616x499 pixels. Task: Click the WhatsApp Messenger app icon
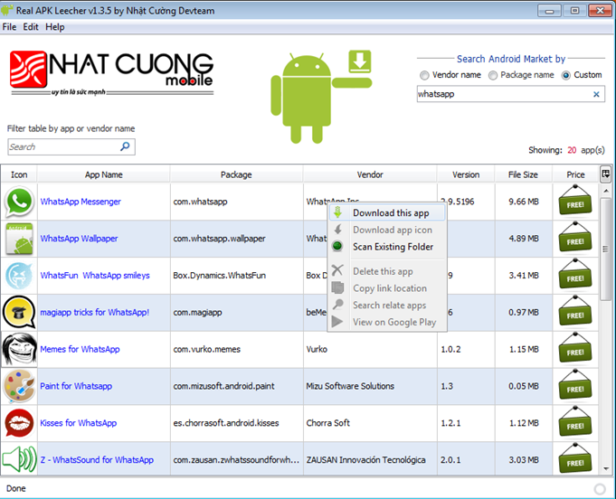pos(19,202)
